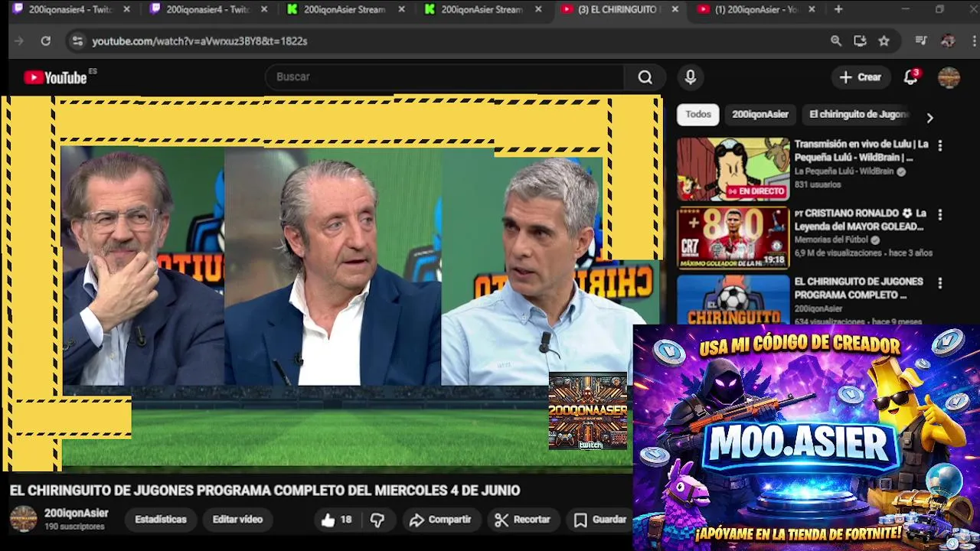Open options for CRISTIANO RONALDO video
The image size is (980, 551).
[x=940, y=215]
